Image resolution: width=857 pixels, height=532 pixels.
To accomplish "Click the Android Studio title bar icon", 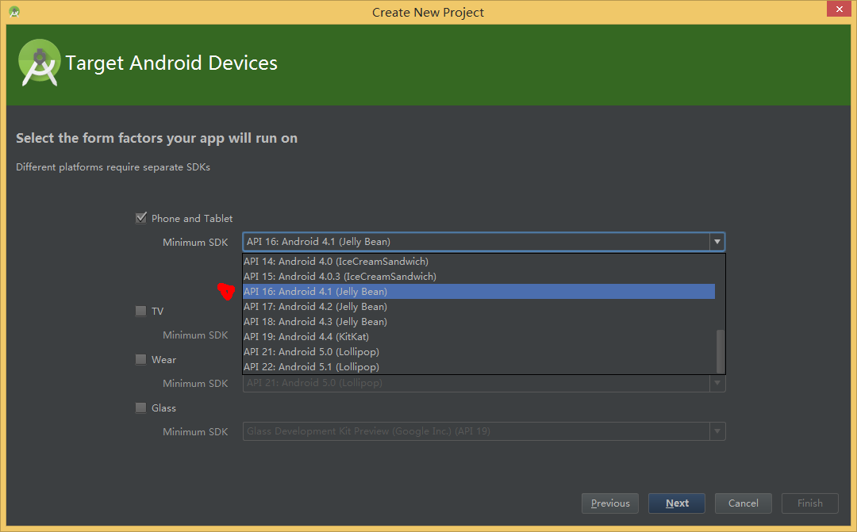I will click(x=15, y=11).
